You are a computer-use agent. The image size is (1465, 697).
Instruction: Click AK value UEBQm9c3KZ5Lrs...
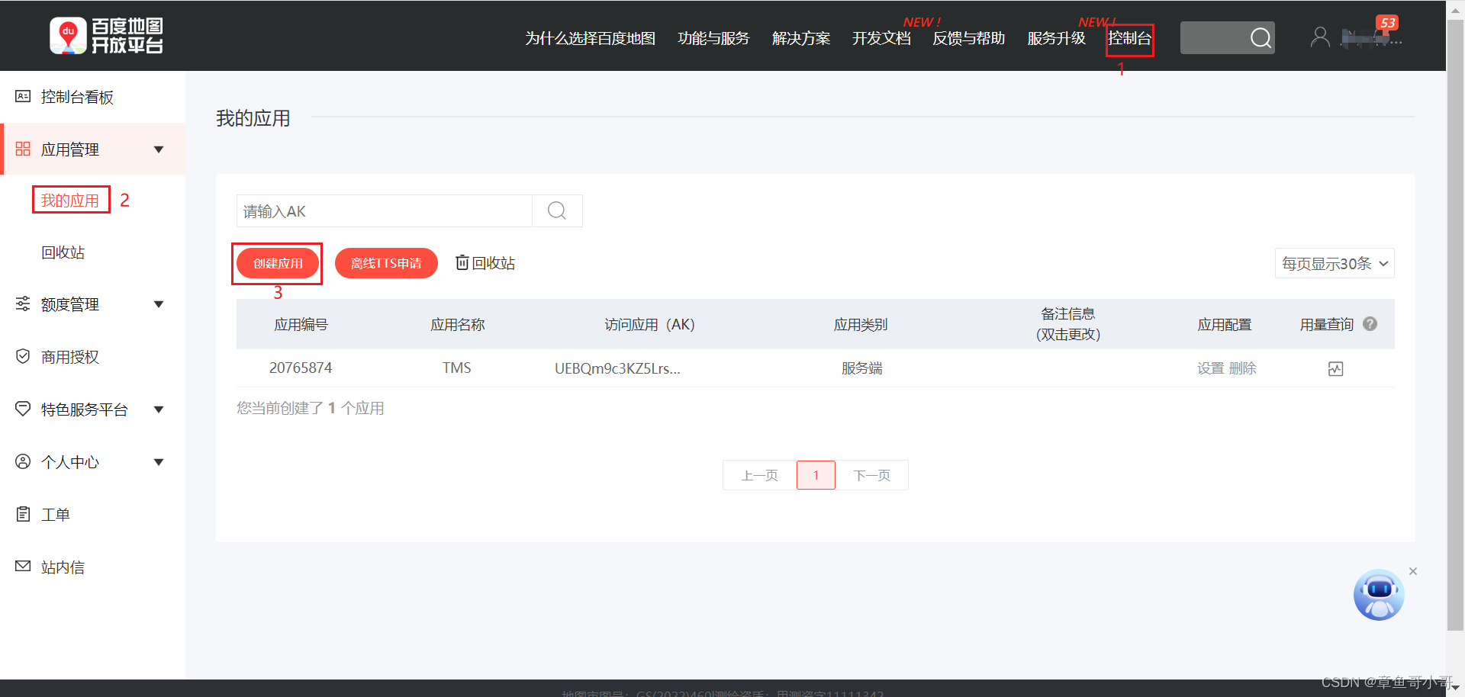point(617,368)
